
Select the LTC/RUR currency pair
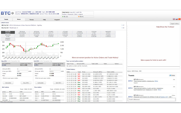point(79,32)
